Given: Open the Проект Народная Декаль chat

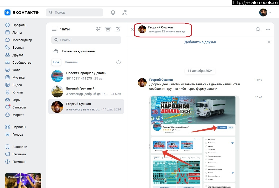Looking at the screenshot, I should pos(86,76).
